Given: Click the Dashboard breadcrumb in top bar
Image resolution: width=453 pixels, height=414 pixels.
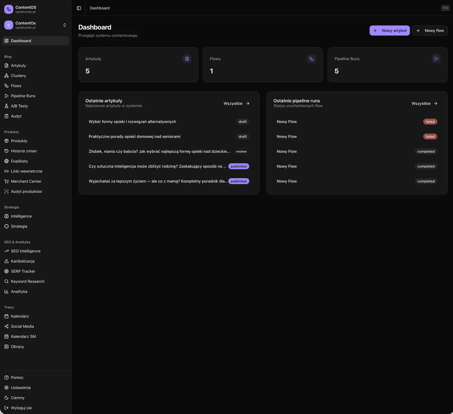Looking at the screenshot, I should pyautogui.click(x=100, y=8).
